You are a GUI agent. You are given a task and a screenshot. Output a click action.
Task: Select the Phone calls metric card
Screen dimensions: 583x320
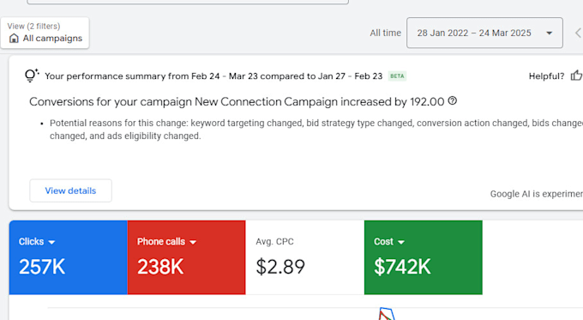click(186, 257)
